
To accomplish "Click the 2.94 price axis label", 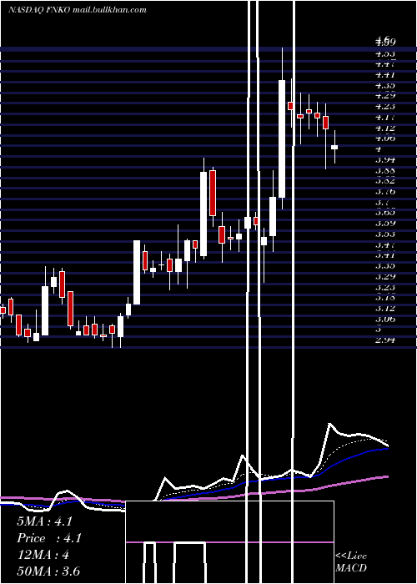I will [385, 340].
